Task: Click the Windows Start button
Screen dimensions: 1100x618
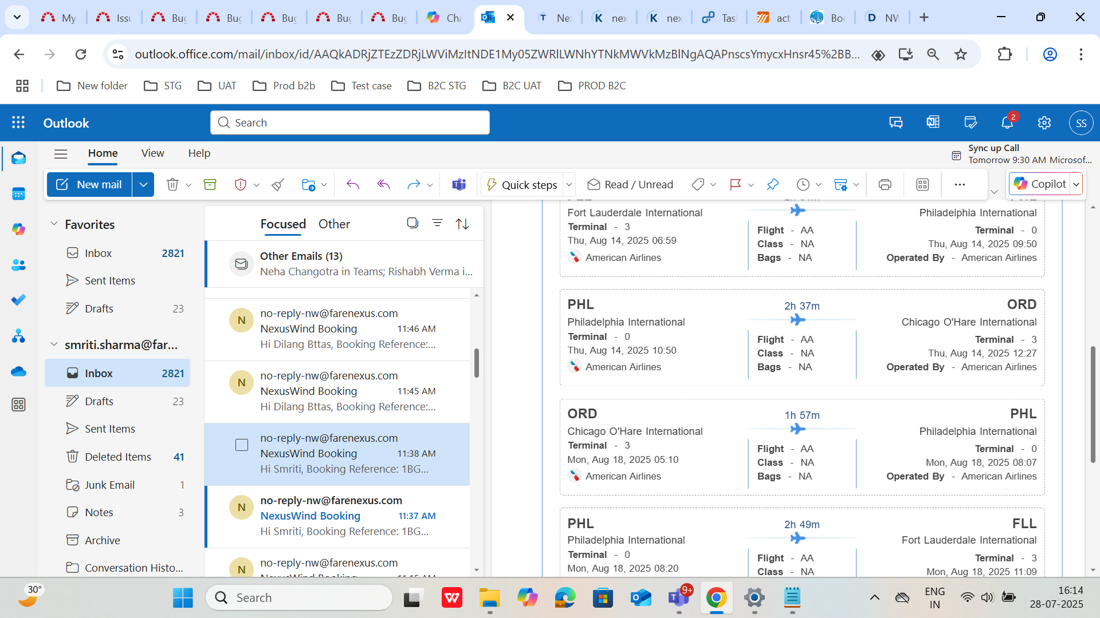Action: tap(183, 597)
